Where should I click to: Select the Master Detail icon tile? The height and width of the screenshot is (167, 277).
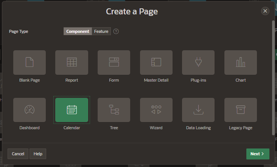tap(156, 62)
